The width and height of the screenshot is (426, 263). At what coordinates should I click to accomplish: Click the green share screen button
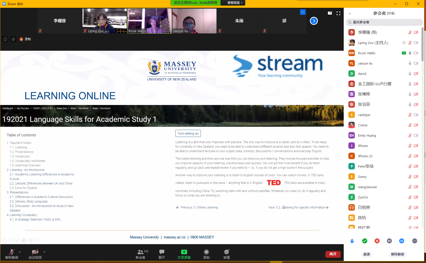184,254
